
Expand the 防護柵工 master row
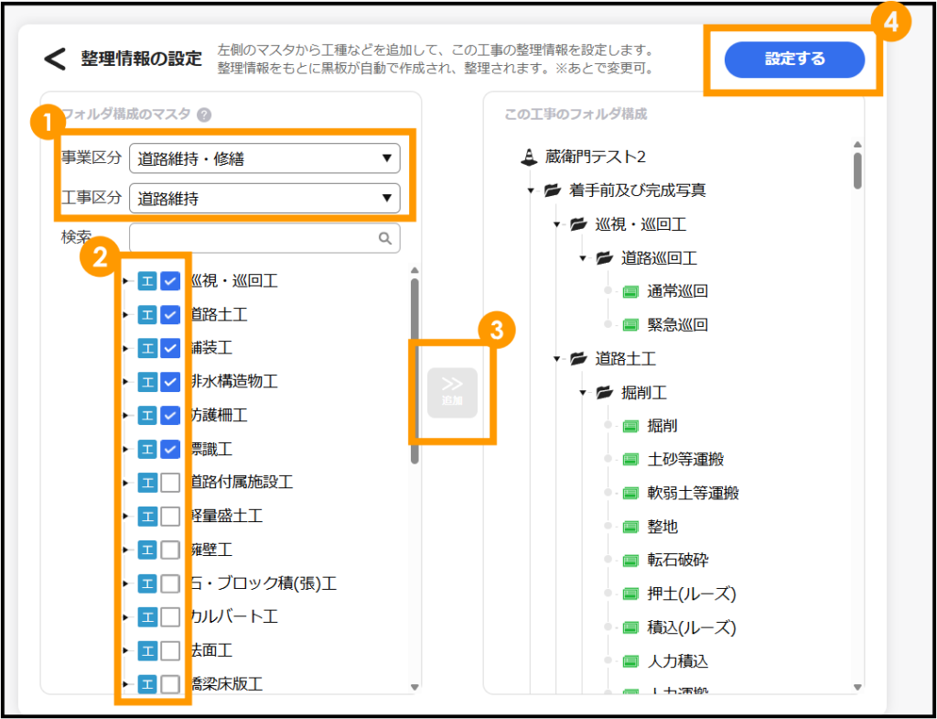point(125,415)
